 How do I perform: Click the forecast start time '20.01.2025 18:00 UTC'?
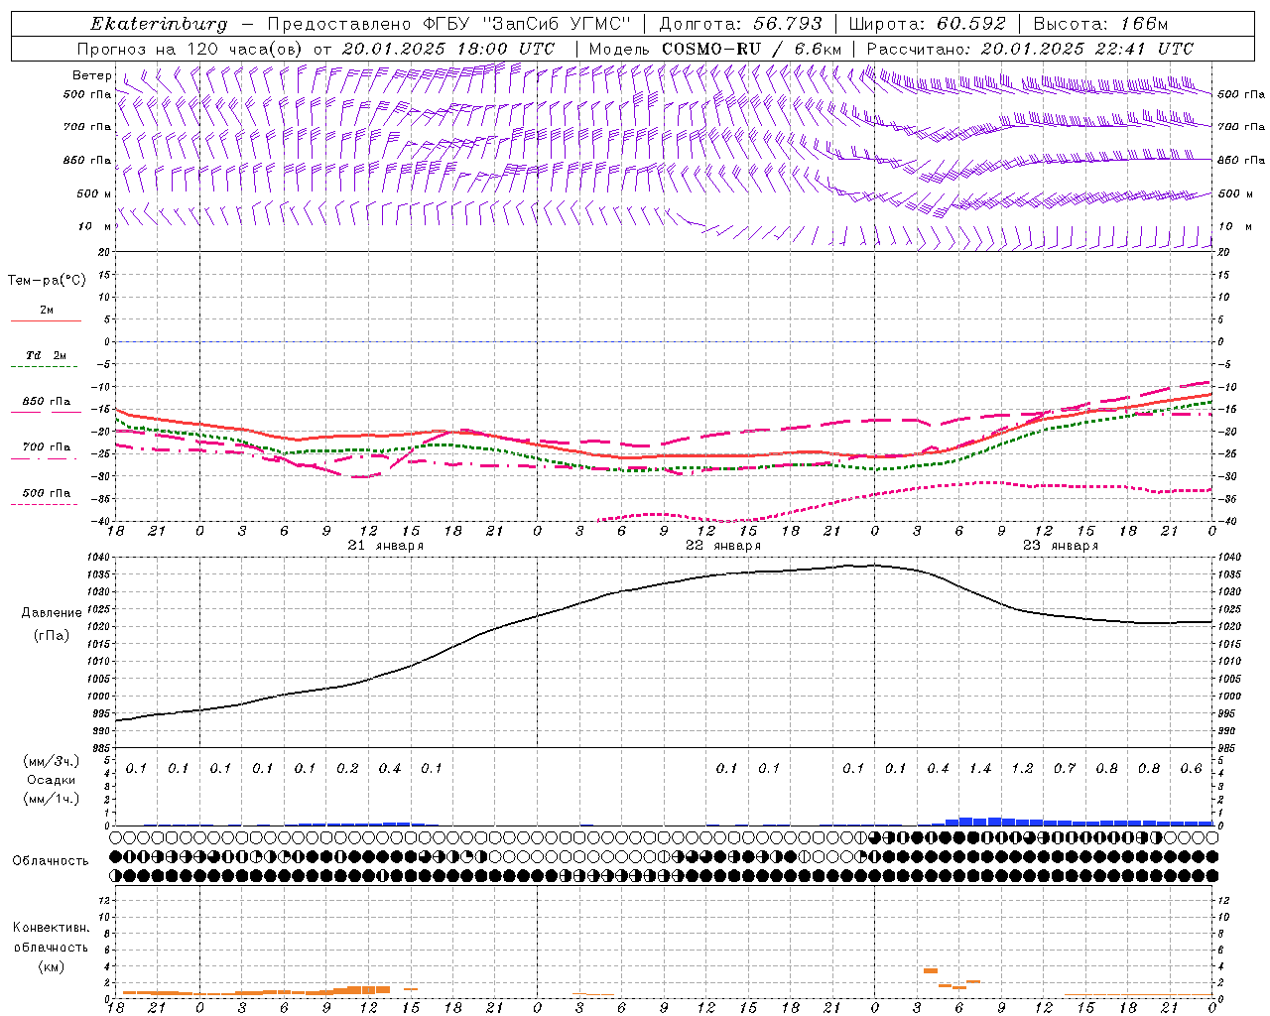(x=448, y=49)
